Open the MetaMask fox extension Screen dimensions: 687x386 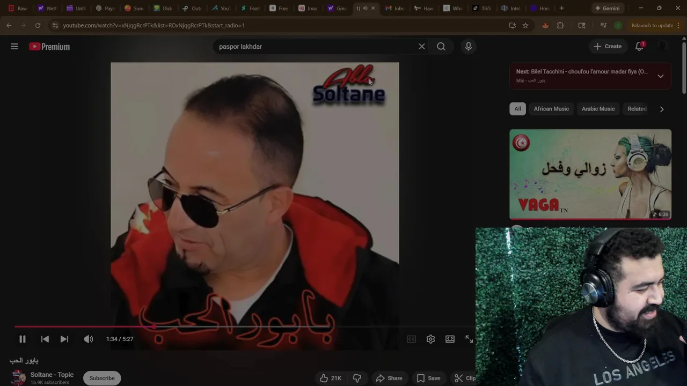tap(545, 25)
